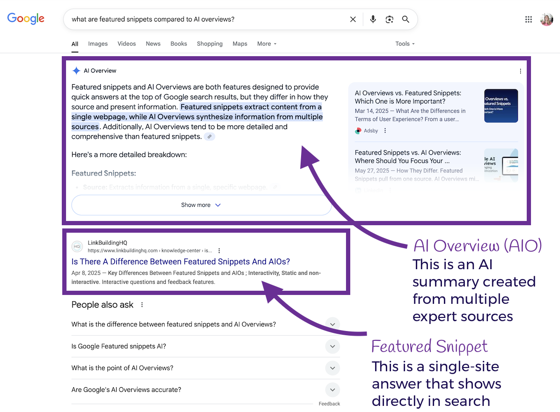Expand 'What is the difference between featured snippets' question
This screenshot has width=560, height=412.
[x=206, y=324]
